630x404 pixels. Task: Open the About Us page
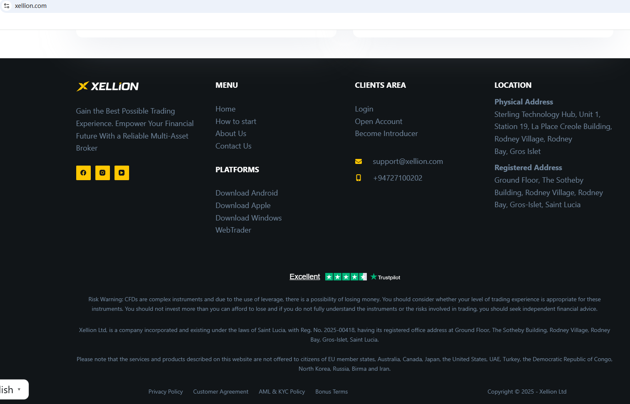[231, 134]
